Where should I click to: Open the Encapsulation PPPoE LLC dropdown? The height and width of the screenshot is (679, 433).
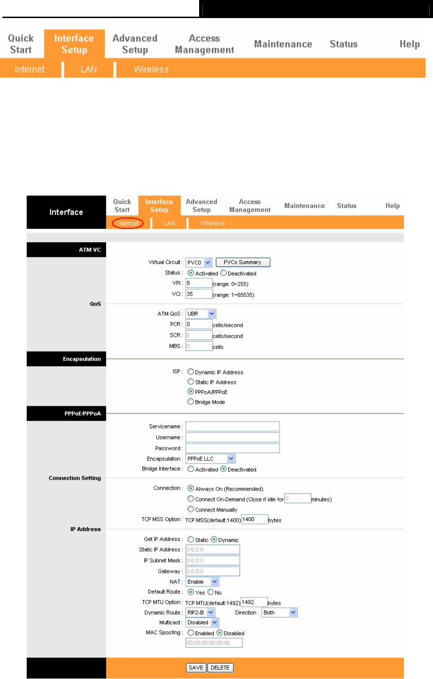coord(211,459)
